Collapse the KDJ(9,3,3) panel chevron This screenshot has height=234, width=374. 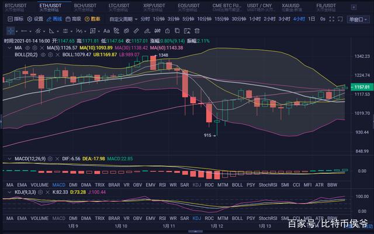9,192
